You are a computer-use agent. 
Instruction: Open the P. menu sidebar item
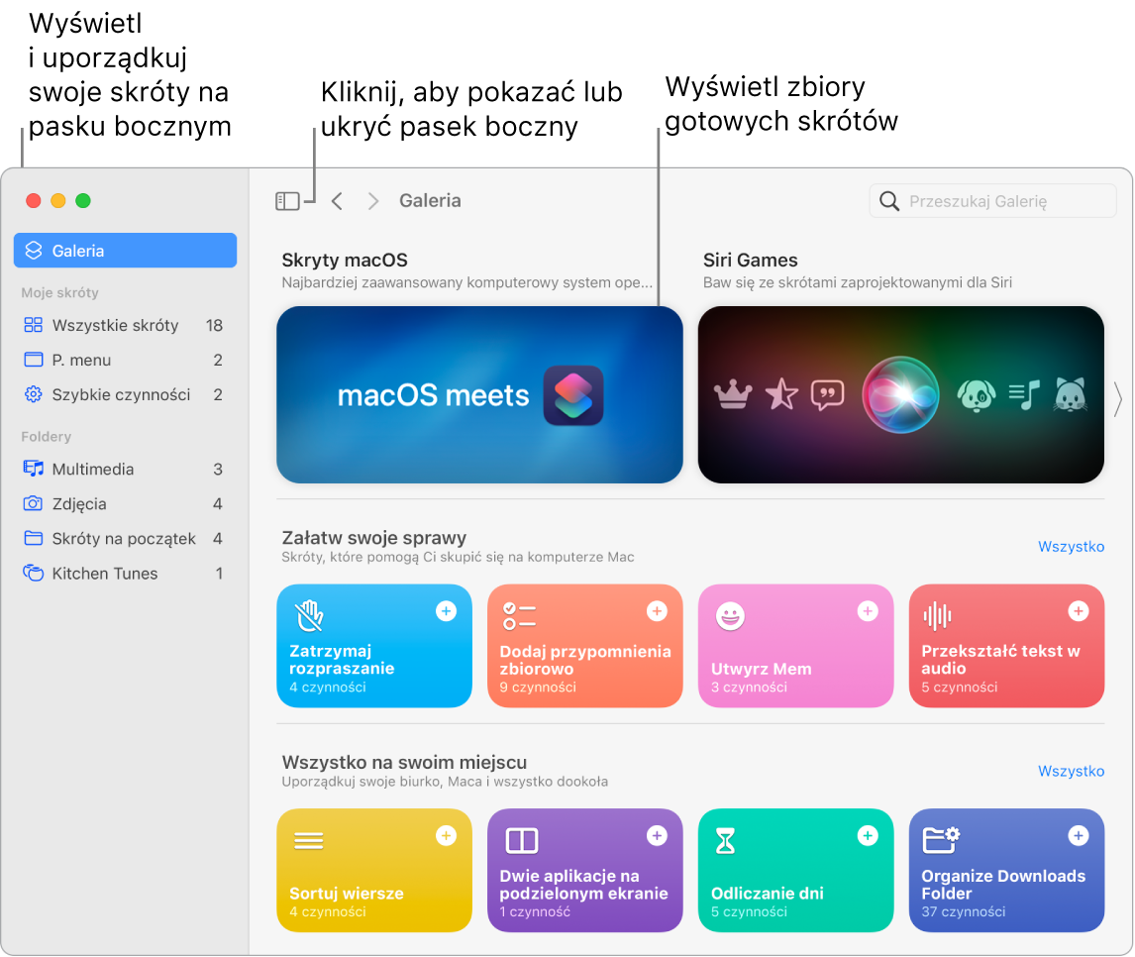[81, 360]
